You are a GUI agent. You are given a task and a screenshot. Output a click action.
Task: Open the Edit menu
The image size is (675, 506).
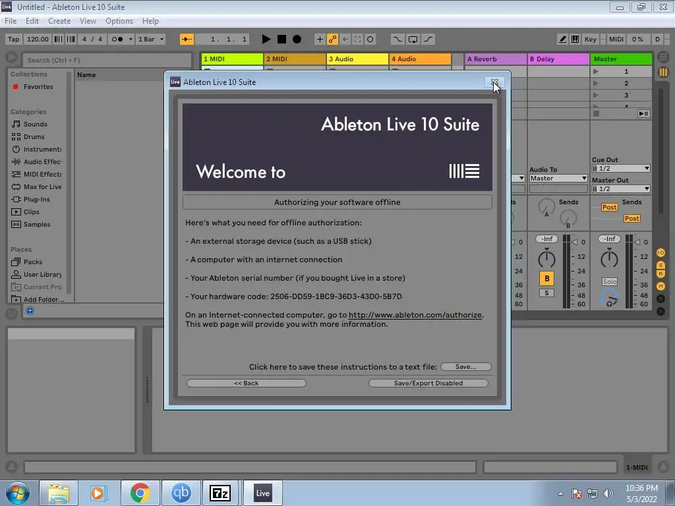tap(32, 21)
